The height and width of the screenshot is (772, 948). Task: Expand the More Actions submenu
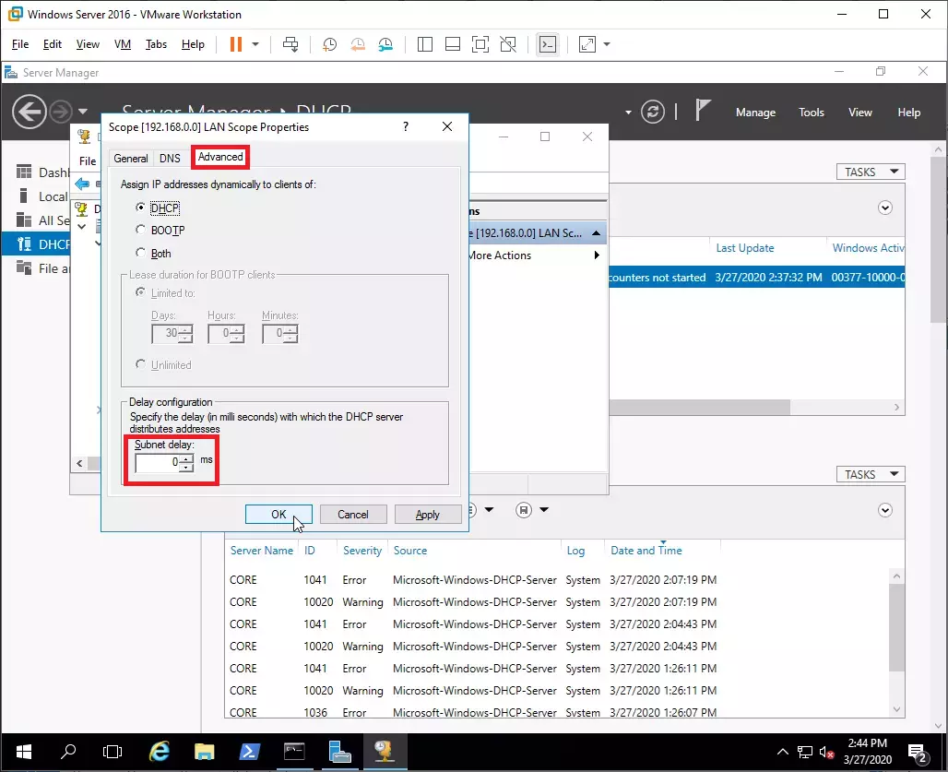[x=598, y=255]
